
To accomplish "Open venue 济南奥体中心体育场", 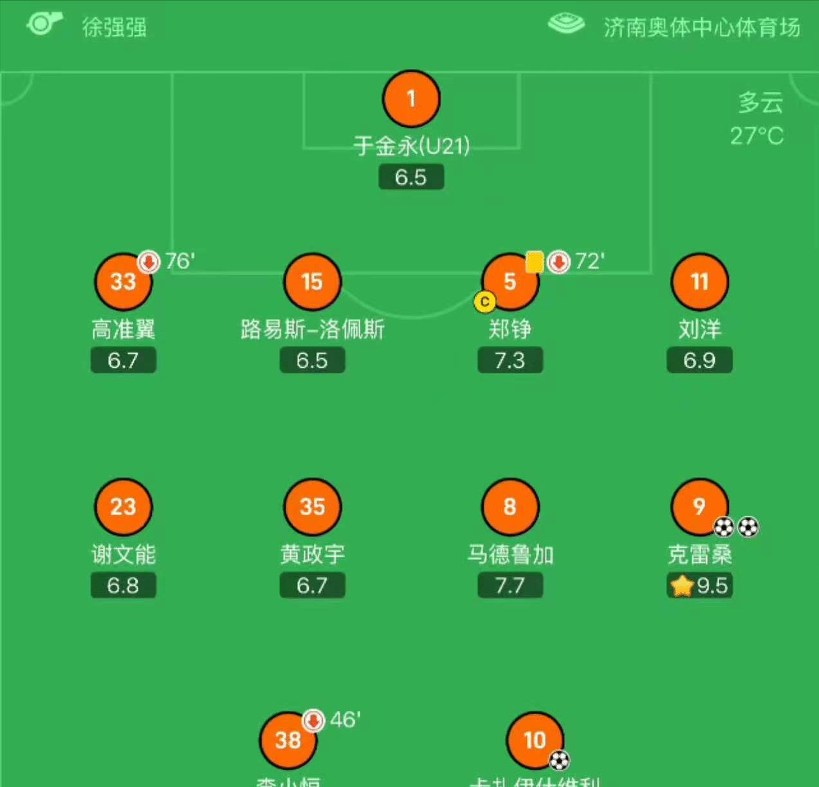I will click(701, 28).
